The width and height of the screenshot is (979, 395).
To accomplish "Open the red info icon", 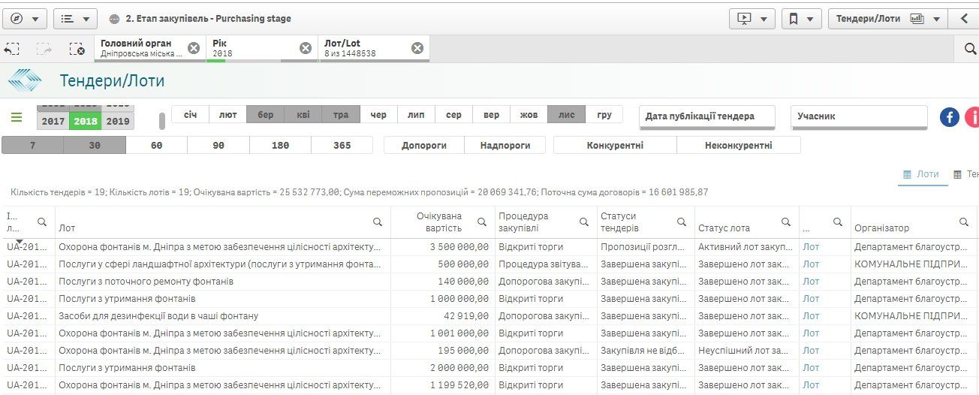I will click(x=972, y=117).
